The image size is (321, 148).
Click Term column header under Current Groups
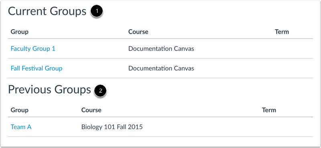[x=282, y=32]
